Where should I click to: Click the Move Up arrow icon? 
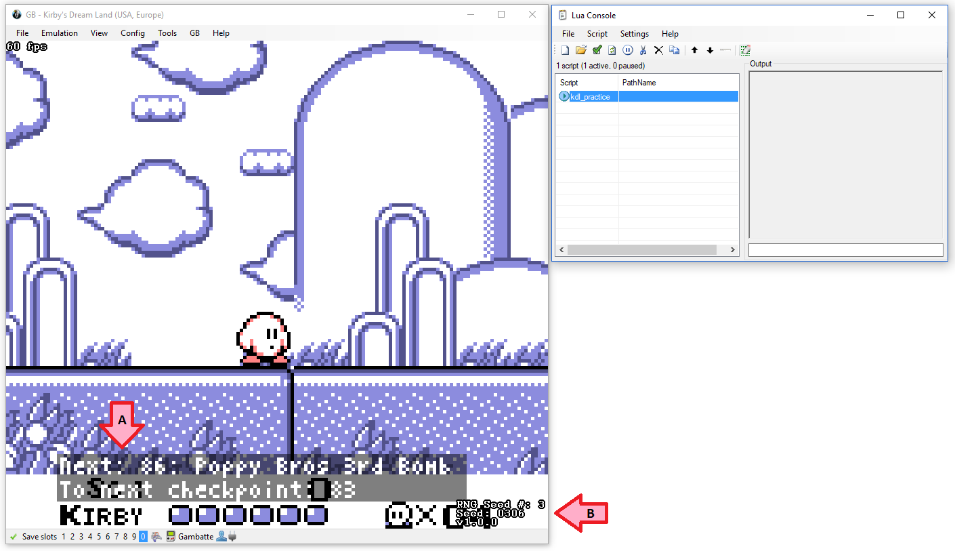(694, 50)
